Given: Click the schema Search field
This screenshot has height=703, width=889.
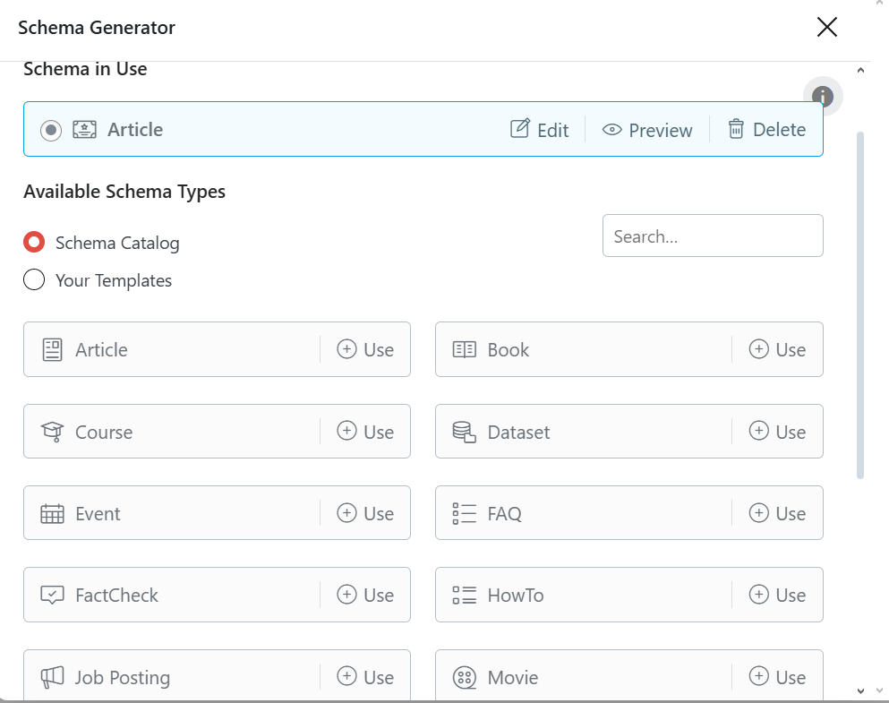Looking at the screenshot, I should point(713,236).
